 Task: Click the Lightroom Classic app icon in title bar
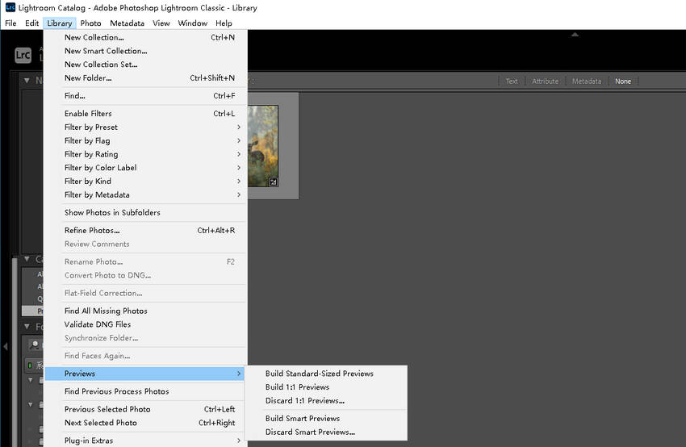[x=10, y=7]
